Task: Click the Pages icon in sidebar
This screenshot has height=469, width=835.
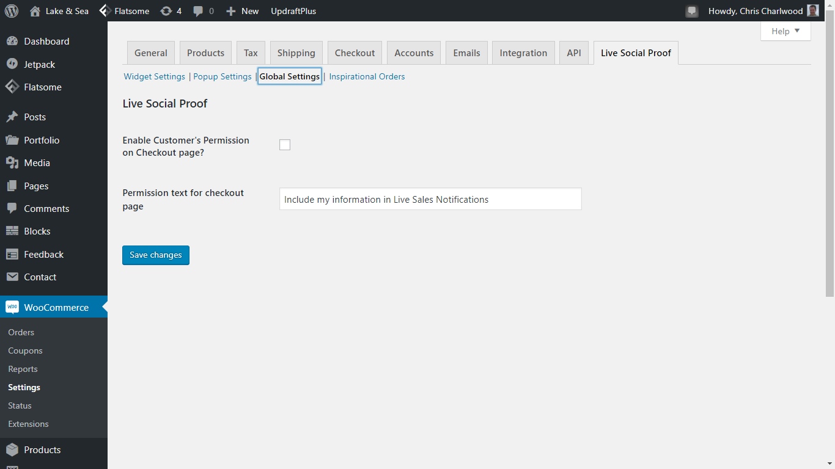Action: pyautogui.click(x=12, y=186)
